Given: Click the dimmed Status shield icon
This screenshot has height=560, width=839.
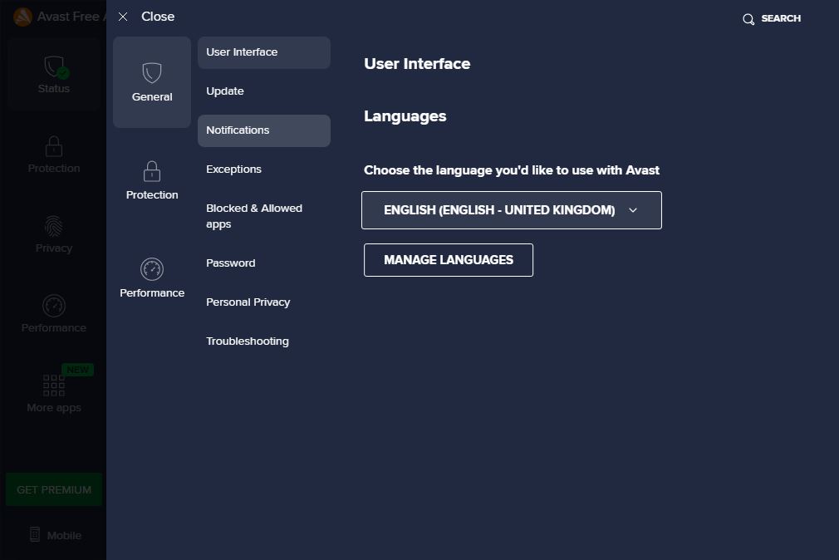Looking at the screenshot, I should [55, 67].
